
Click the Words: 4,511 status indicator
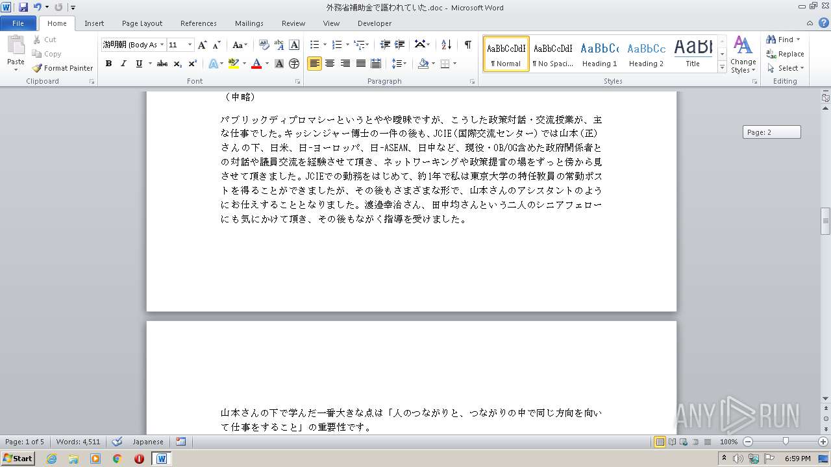78,442
